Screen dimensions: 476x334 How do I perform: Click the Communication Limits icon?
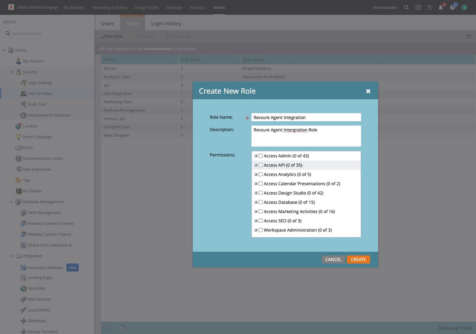[x=18, y=158]
